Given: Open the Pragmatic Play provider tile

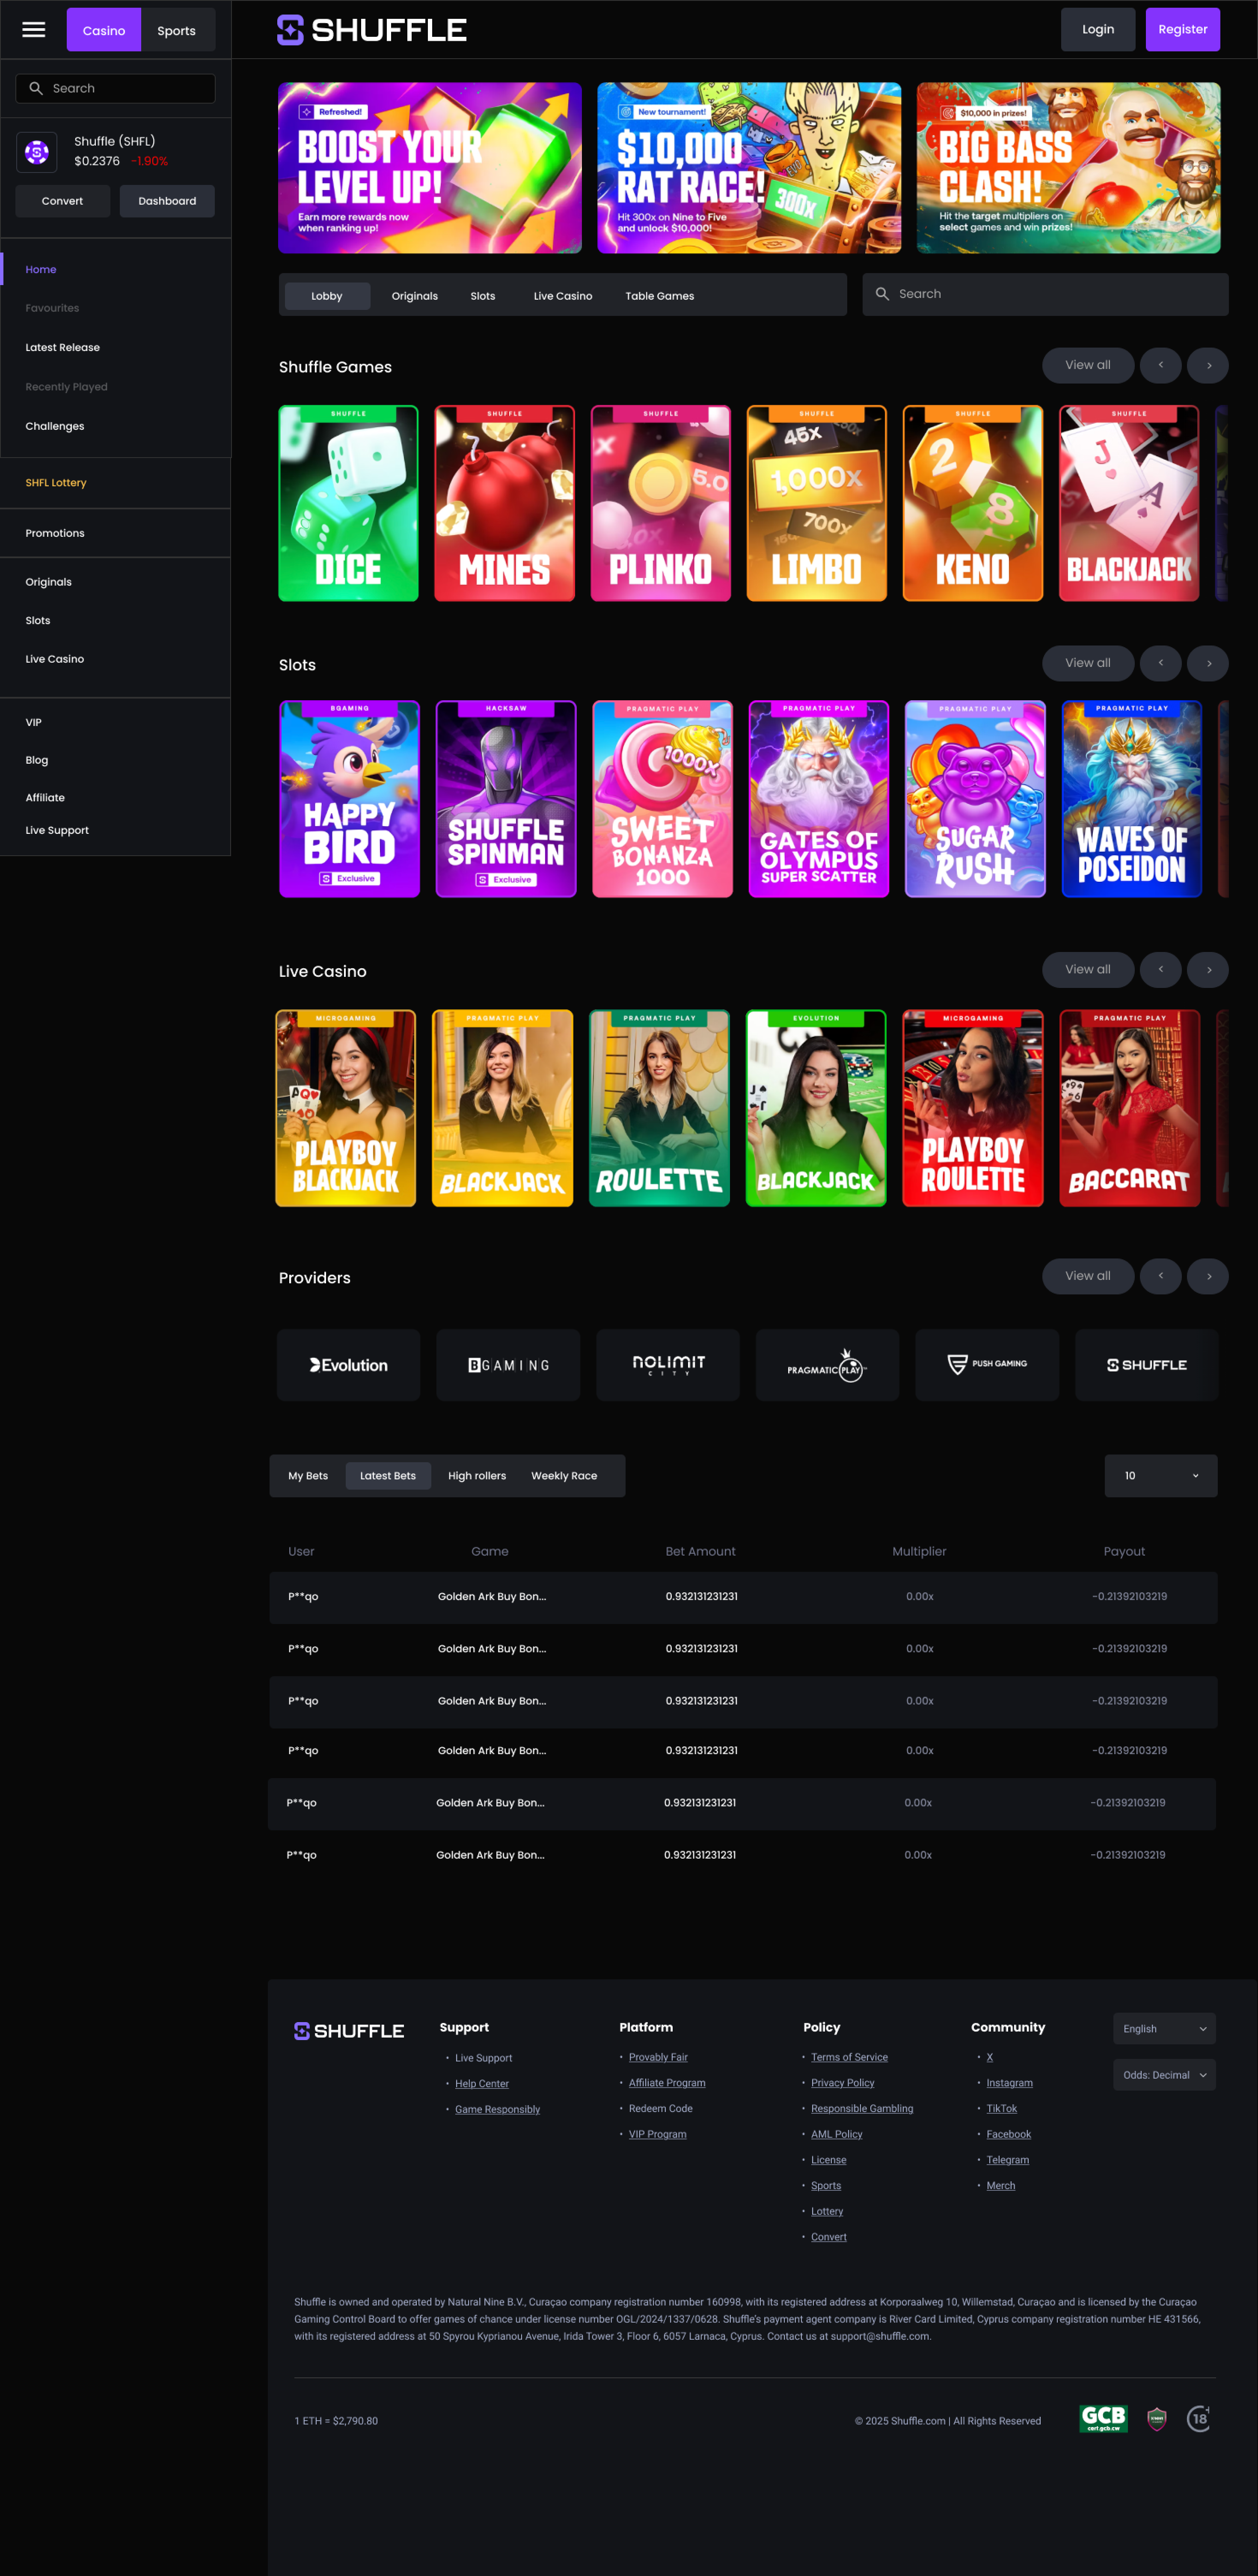Looking at the screenshot, I should point(827,1365).
